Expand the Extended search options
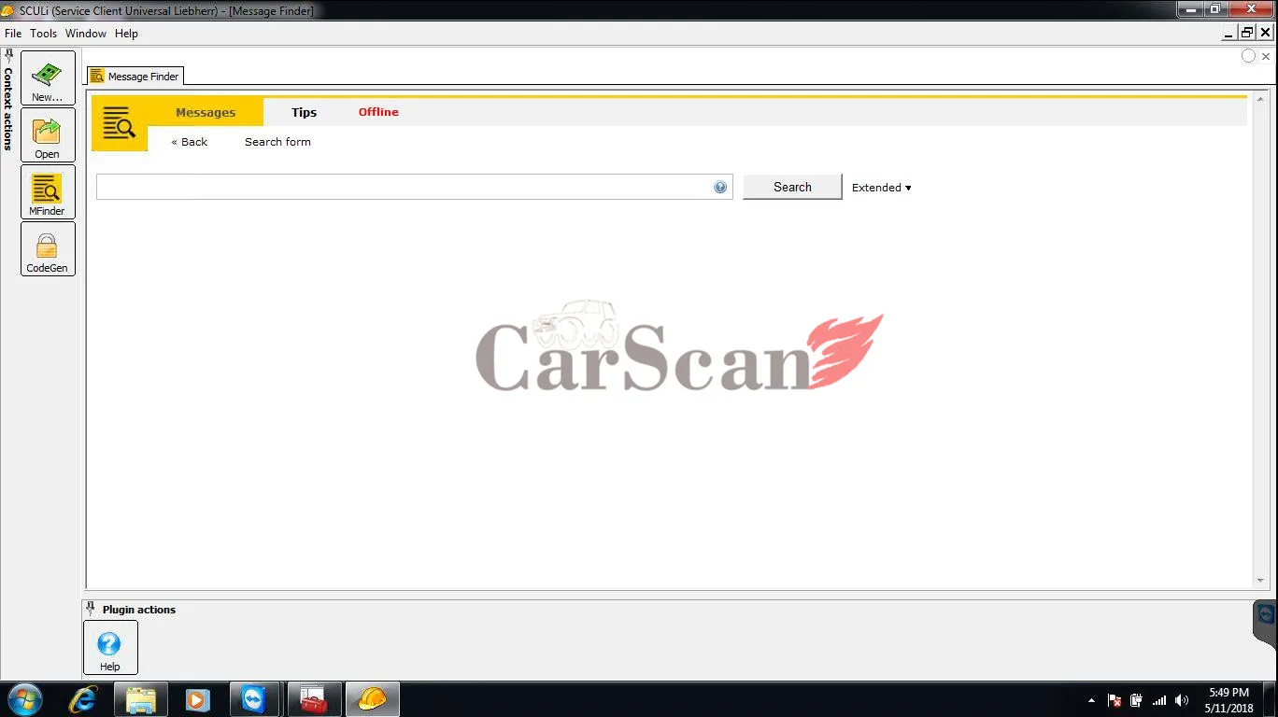1278x717 pixels. click(x=881, y=188)
